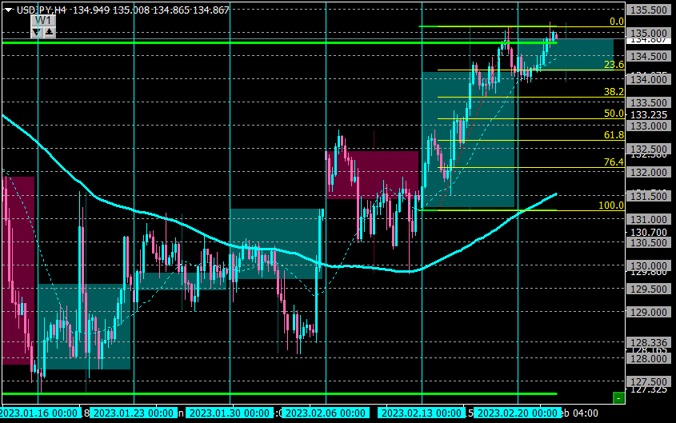Click the 134.000 price scale label
This screenshot has width=676, height=423.
click(x=649, y=80)
